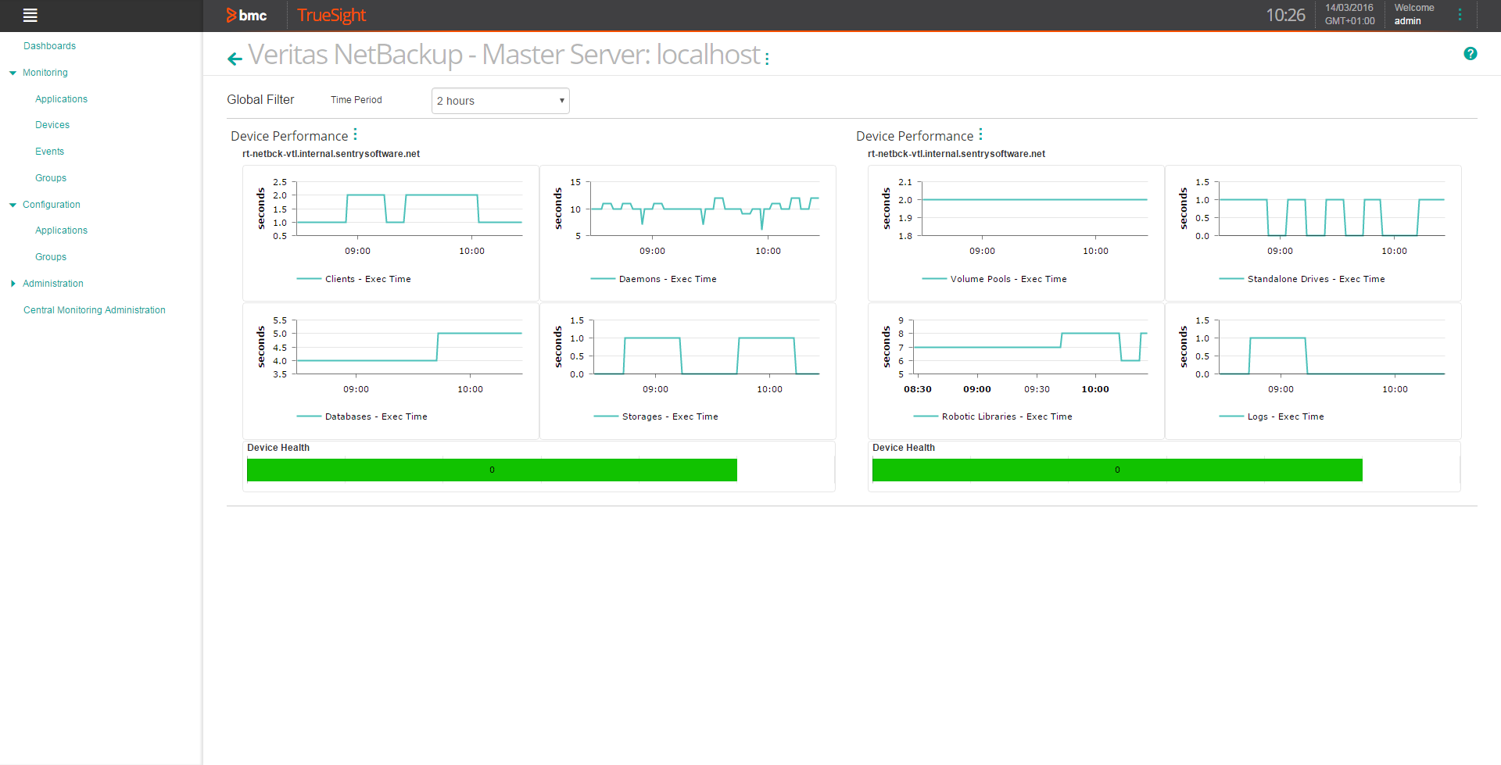
Task: Click the left Device Health heading
Action: point(278,448)
